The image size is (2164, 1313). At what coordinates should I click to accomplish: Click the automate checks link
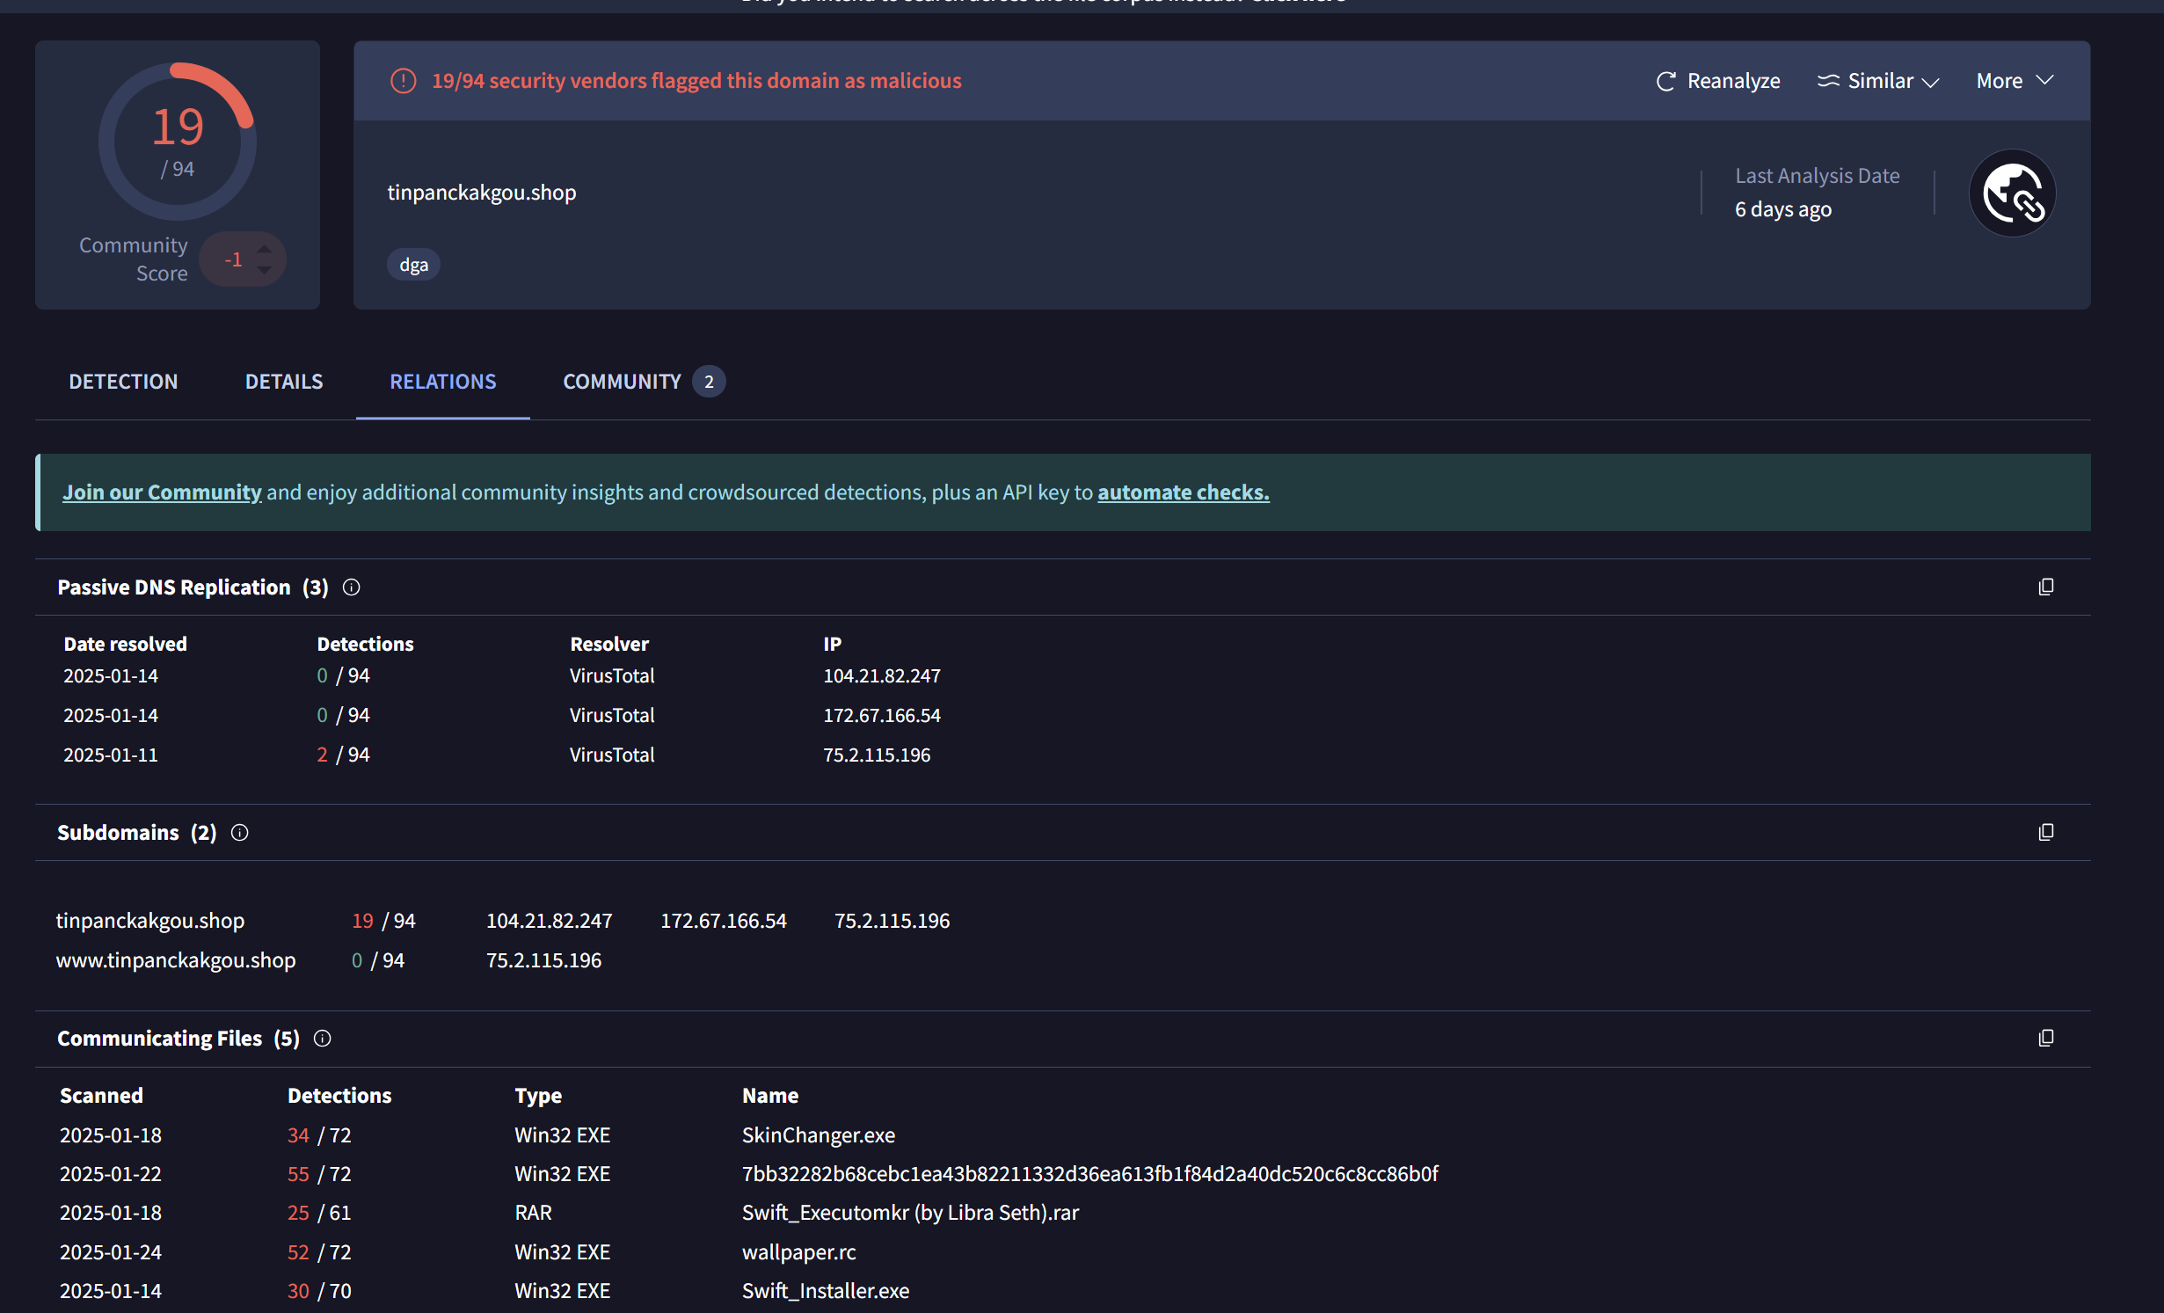point(1183,492)
